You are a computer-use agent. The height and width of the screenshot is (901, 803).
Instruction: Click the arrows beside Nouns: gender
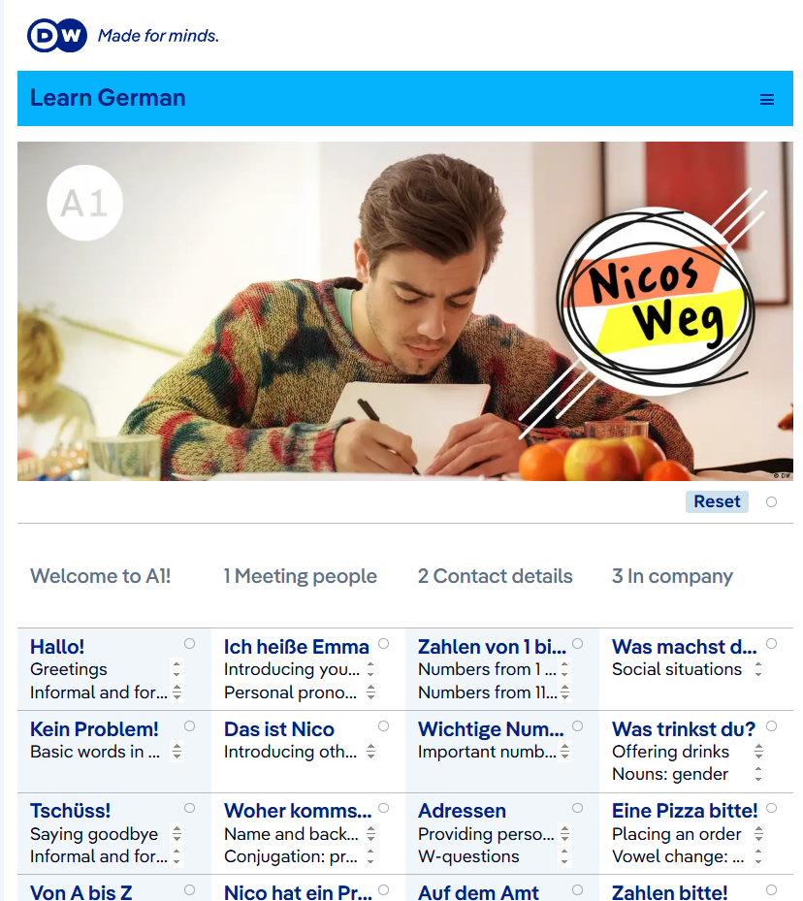758,774
